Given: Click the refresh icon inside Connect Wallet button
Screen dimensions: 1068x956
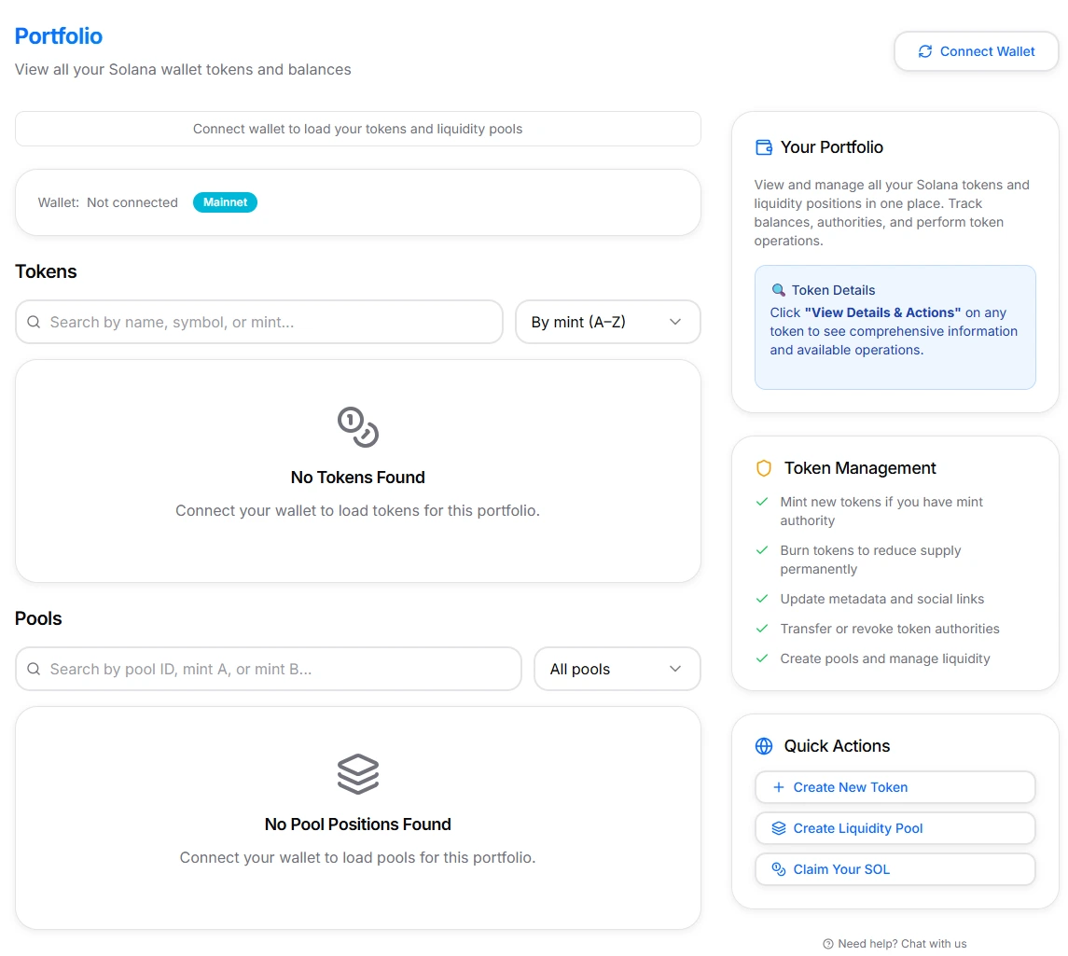Looking at the screenshot, I should [924, 52].
